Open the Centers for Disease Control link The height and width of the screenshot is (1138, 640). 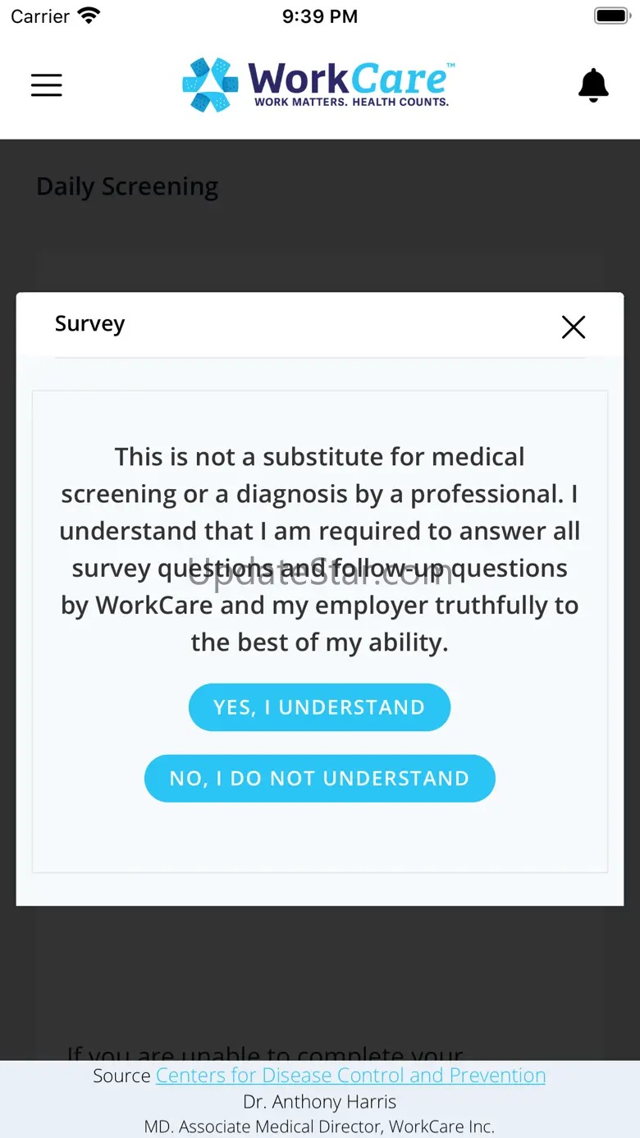click(350, 1076)
